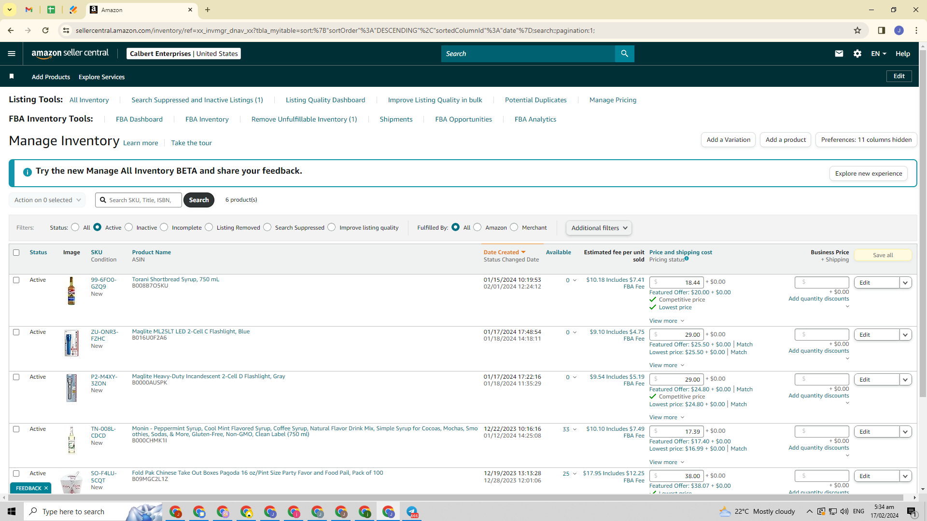Select the Maglite ML25LT LED row checkbox
Screen dimensions: 927x521
[x=16, y=332]
